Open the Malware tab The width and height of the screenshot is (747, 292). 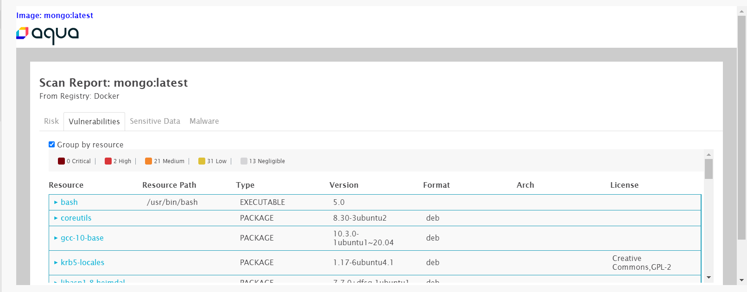pos(204,121)
